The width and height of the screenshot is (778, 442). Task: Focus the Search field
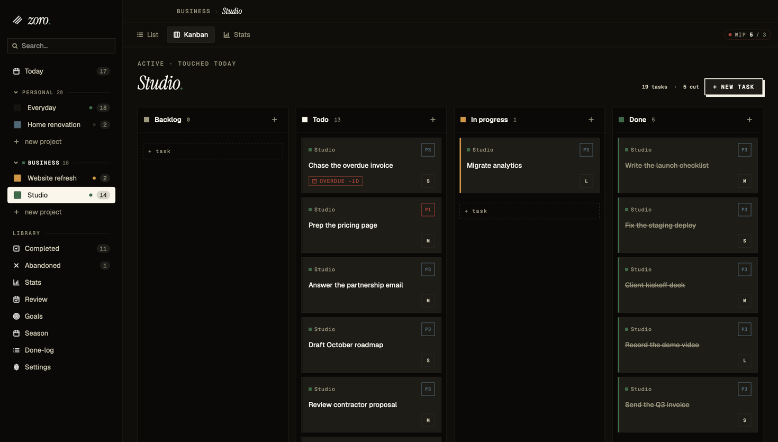coord(61,46)
